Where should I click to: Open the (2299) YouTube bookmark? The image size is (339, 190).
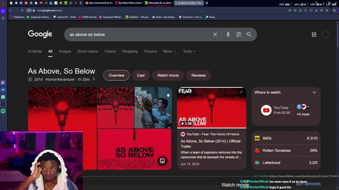pyautogui.click(x=88, y=17)
